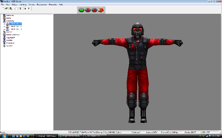The image size is (222, 138).
Task: Expand the highlighted hierarchy entry
Action: (4, 24)
